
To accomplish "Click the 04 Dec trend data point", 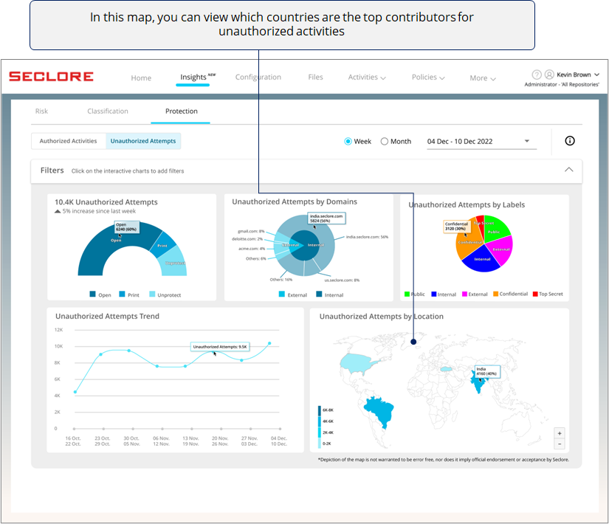I will [x=269, y=343].
